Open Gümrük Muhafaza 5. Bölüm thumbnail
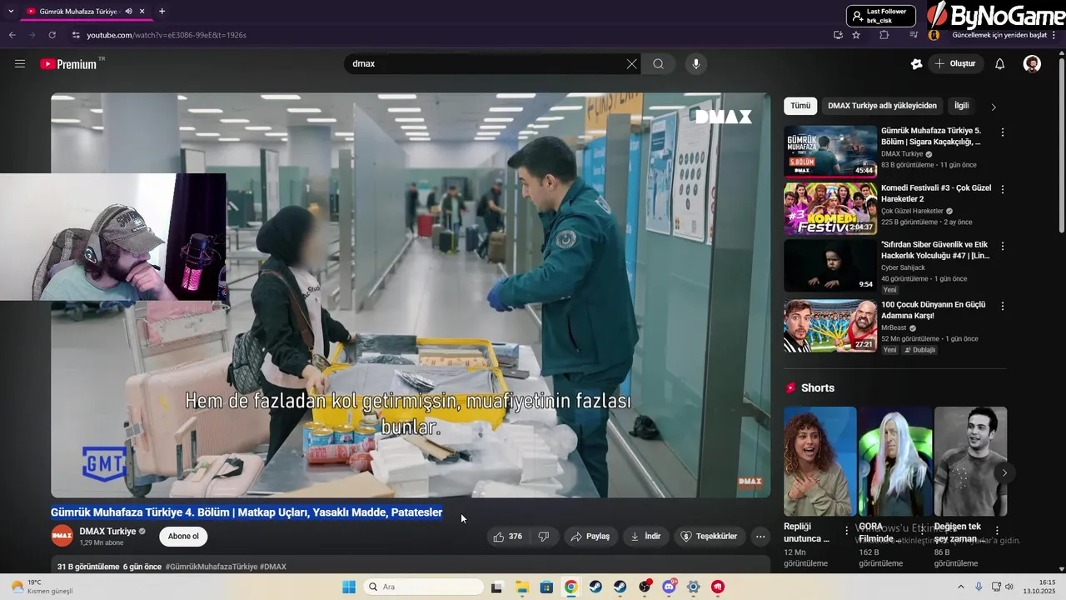 point(830,151)
